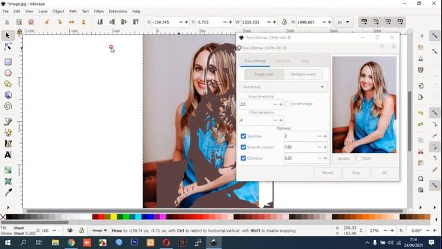Screen dimensions: 442x249
Task: Click the Undo icon in right command bar
Action: [x=421, y=113]
